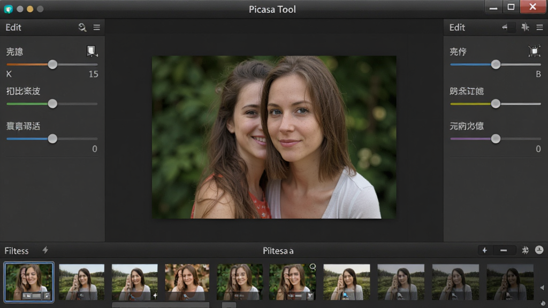Screen dimensions: 548x308
Task: Open the hamburger menu in the left Edit panel
Action: 97,27
